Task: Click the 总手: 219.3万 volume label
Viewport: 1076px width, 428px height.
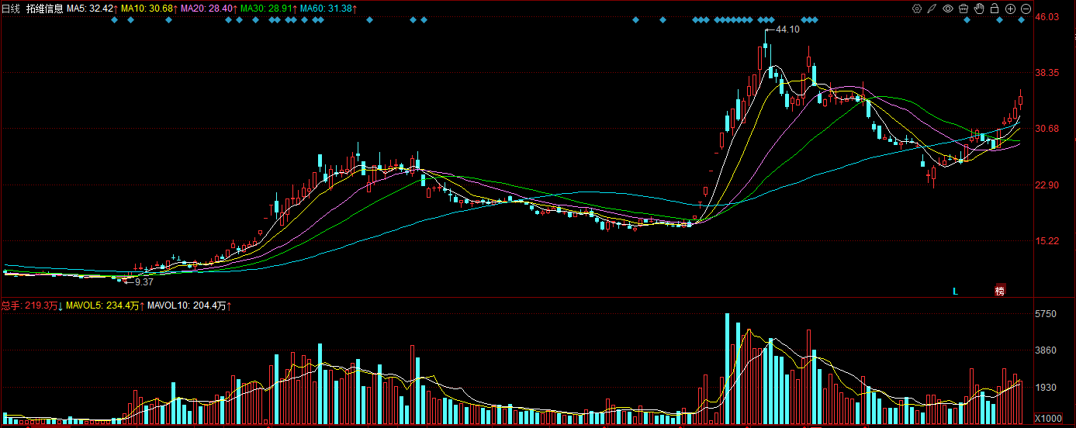Action: 31,305
